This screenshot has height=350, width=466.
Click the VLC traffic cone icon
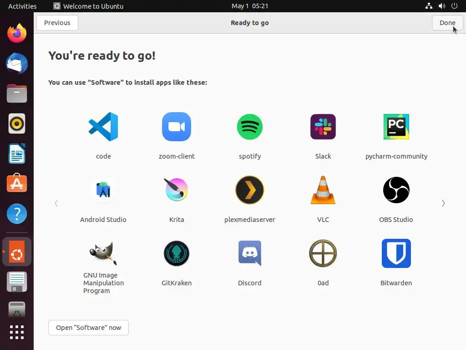pyautogui.click(x=323, y=190)
